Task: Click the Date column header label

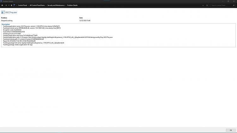Action: tap(81, 18)
